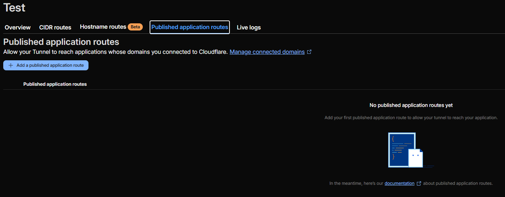This screenshot has height=197, width=505.
Task: Click the Test tunnel title
Action: click(14, 8)
